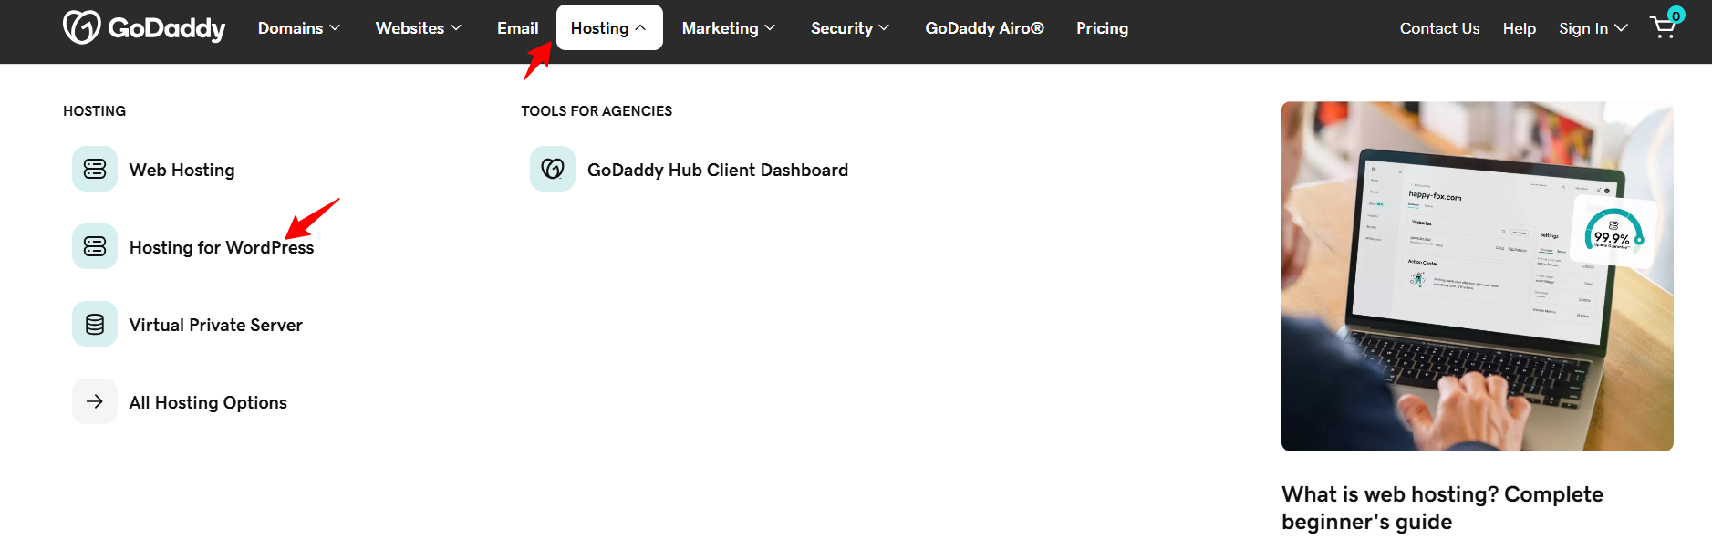This screenshot has width=1712, height=550.
Task: Click the Web Hosting server icon
Action: pos(95,169)
